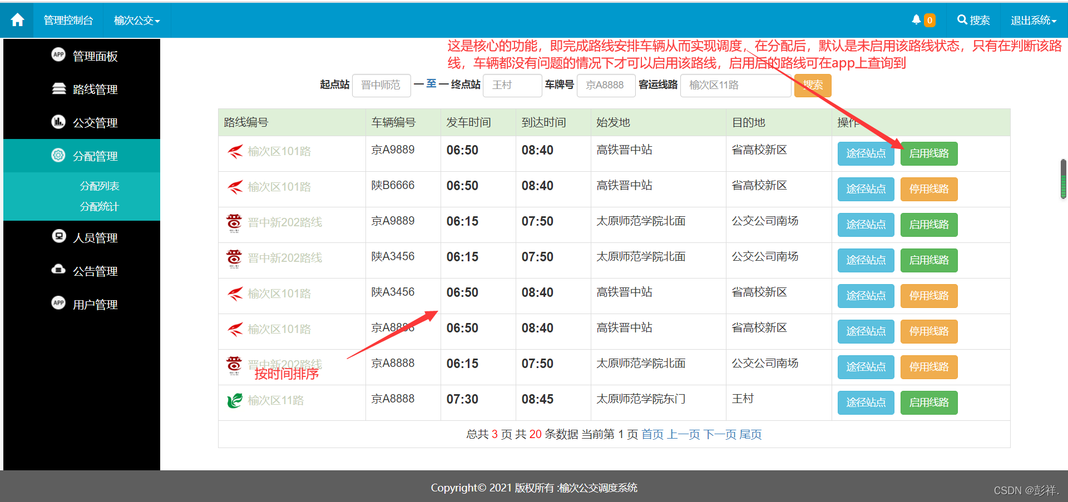Open 榆次区11路 route link
The image size is (1068, 502).
pos(275,400)
